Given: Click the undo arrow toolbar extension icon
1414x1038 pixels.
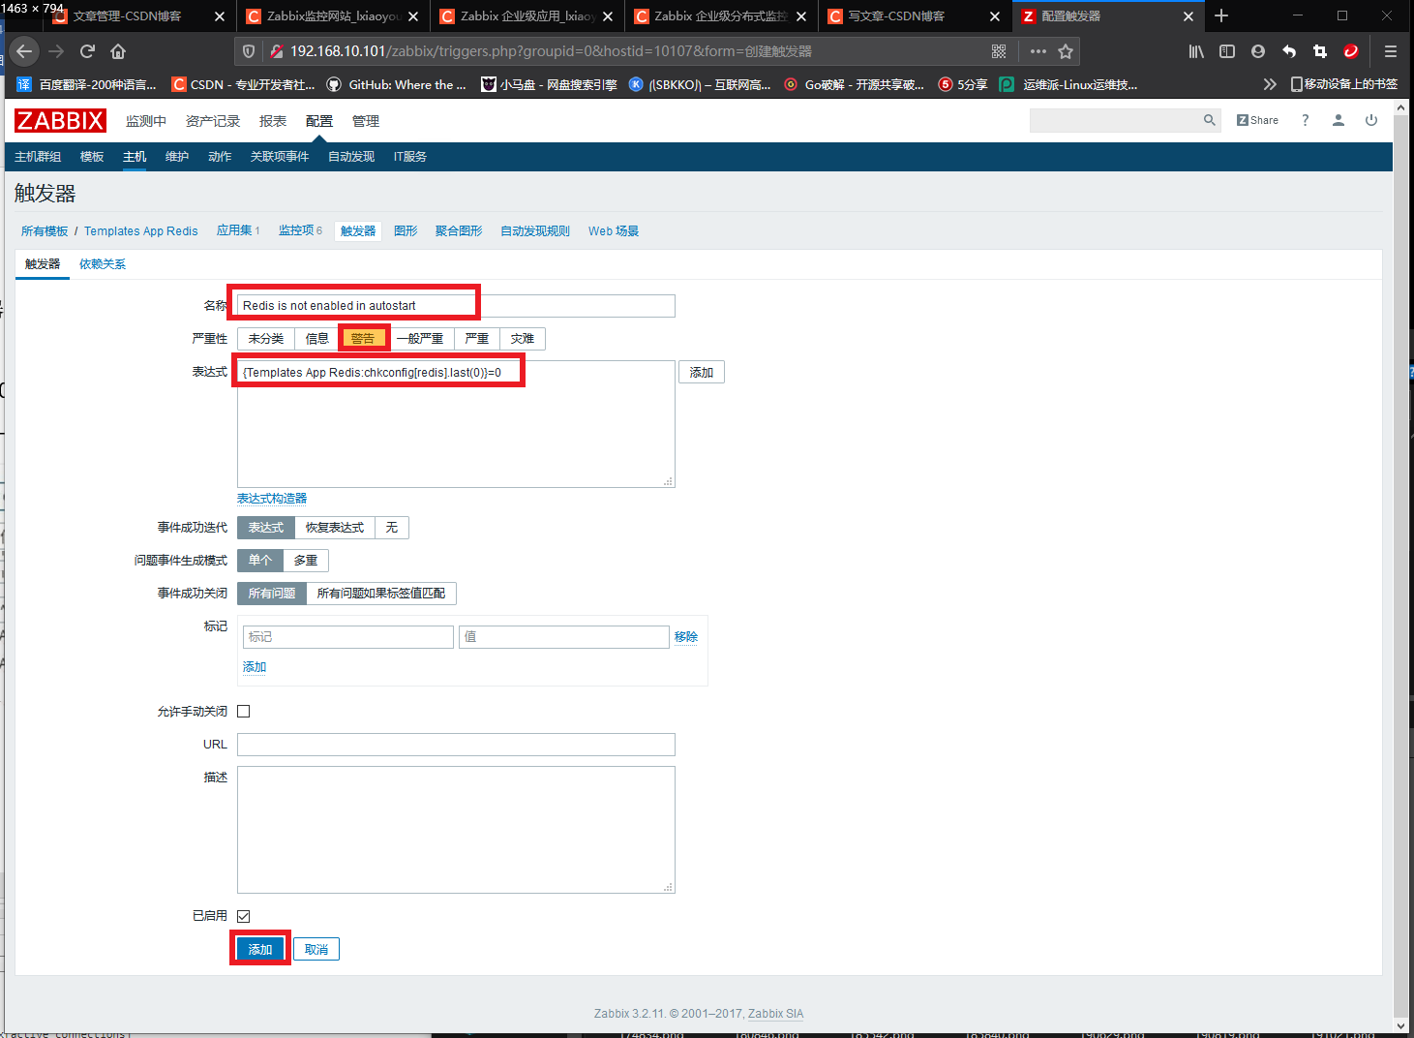Looking at the screenshot, I should click(1289, 51).
